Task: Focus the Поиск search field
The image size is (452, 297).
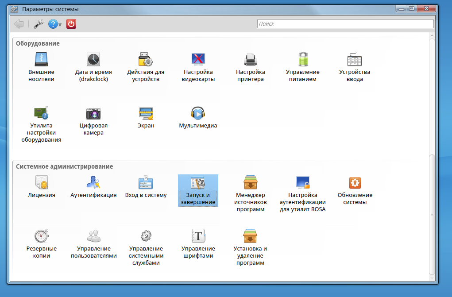Action: point(345,24)
